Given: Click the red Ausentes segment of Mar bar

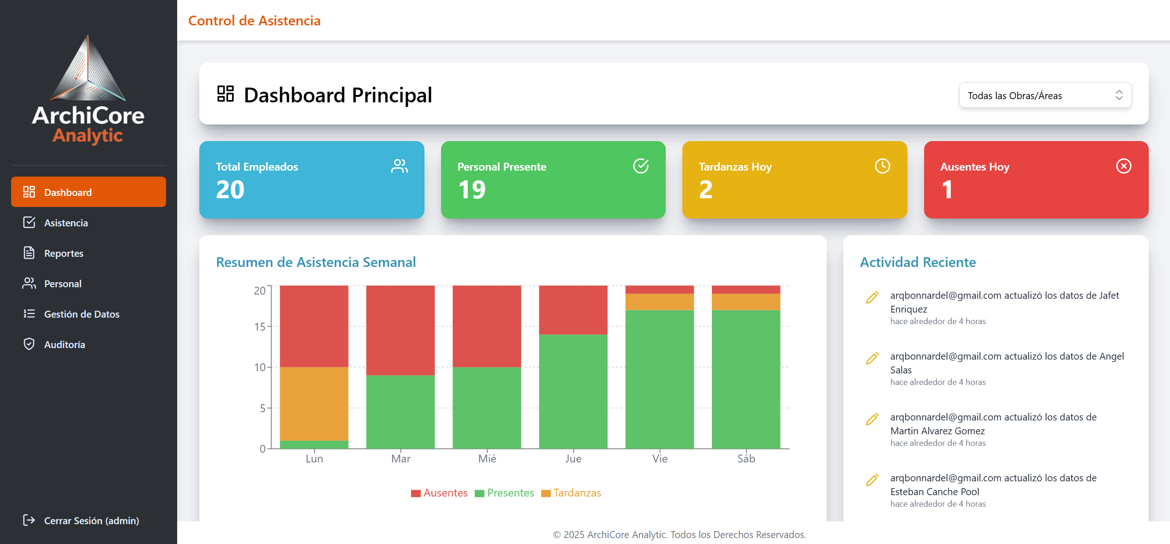Looking at the screenshot, I should click(x=400, y=330).
